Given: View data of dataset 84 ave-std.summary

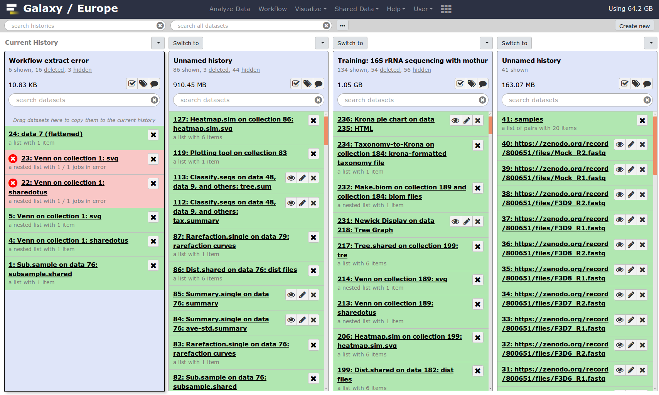Looking at the screenshot, I should click(x=291, y=320).
